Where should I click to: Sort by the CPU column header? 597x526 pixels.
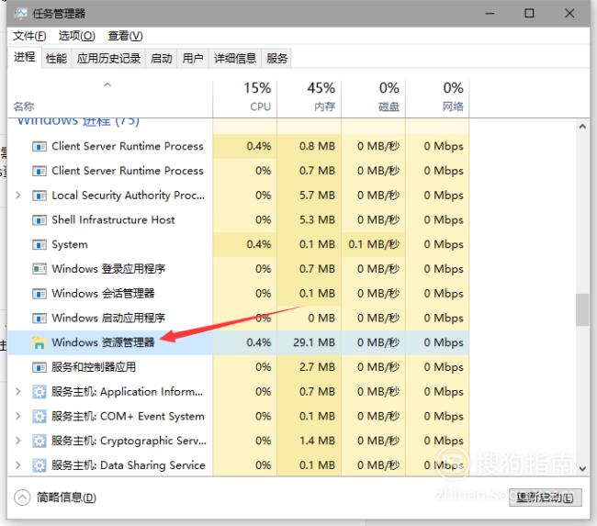[245, 97]
